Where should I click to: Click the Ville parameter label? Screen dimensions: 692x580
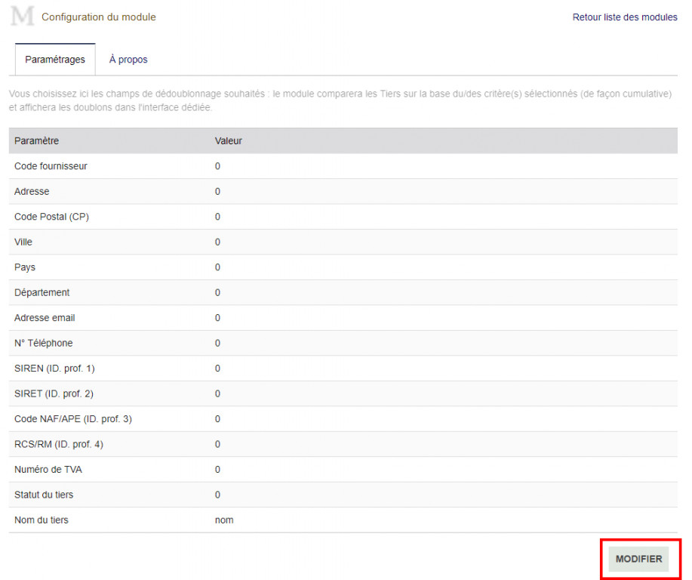pyautogui.click(x=23, y=242)
